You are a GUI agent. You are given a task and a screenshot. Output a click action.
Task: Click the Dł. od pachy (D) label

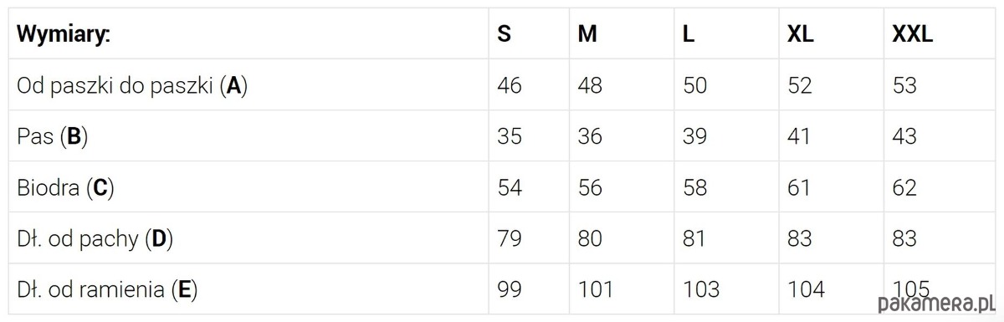tap(95, 238)
